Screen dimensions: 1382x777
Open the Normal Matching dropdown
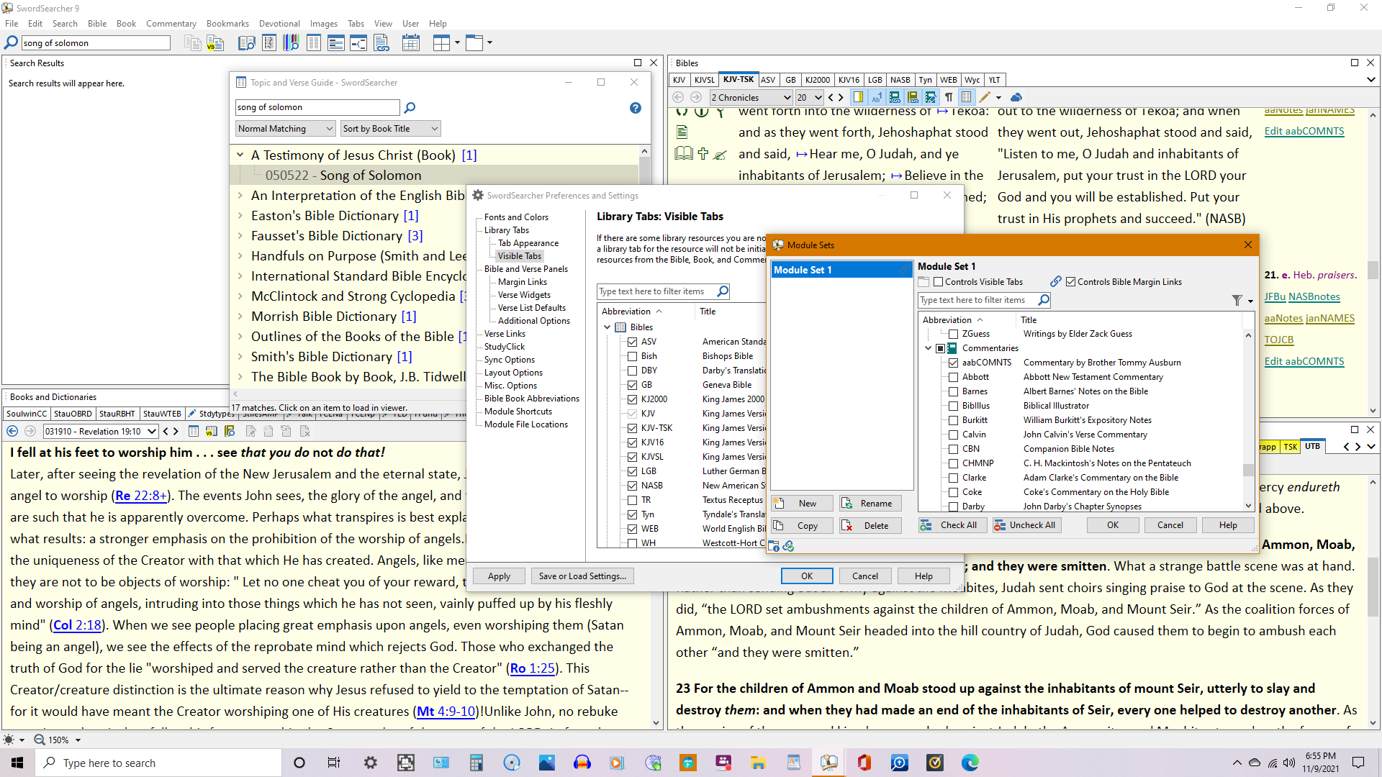click(x=286, y=129)
